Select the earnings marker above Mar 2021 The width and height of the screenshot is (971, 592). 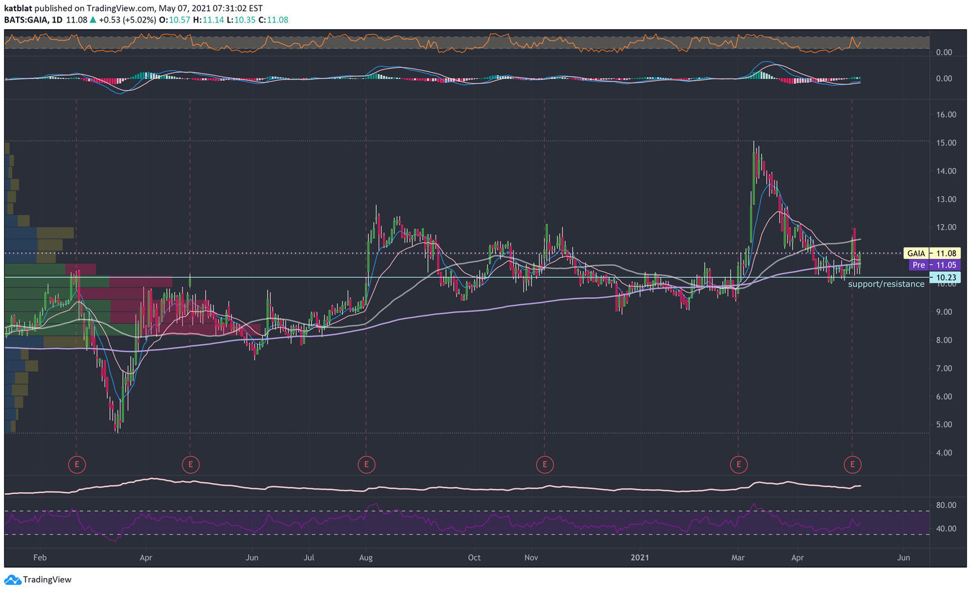tap(739, 465)
